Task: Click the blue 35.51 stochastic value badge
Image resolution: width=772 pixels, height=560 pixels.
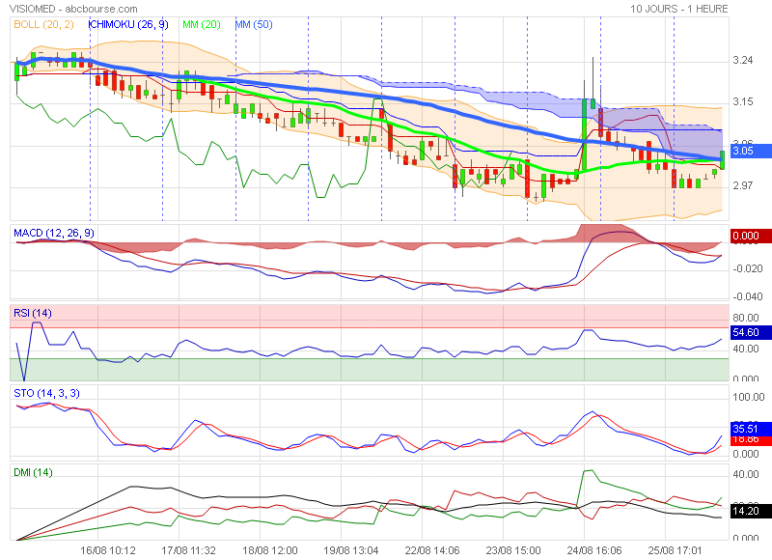Action: coord(751,429)
